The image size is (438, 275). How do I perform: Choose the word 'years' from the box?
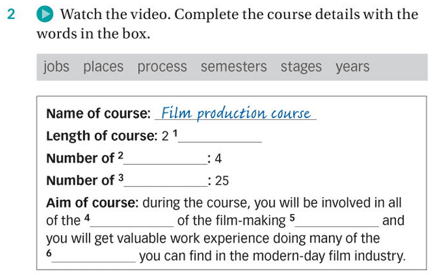pos(353,66)
